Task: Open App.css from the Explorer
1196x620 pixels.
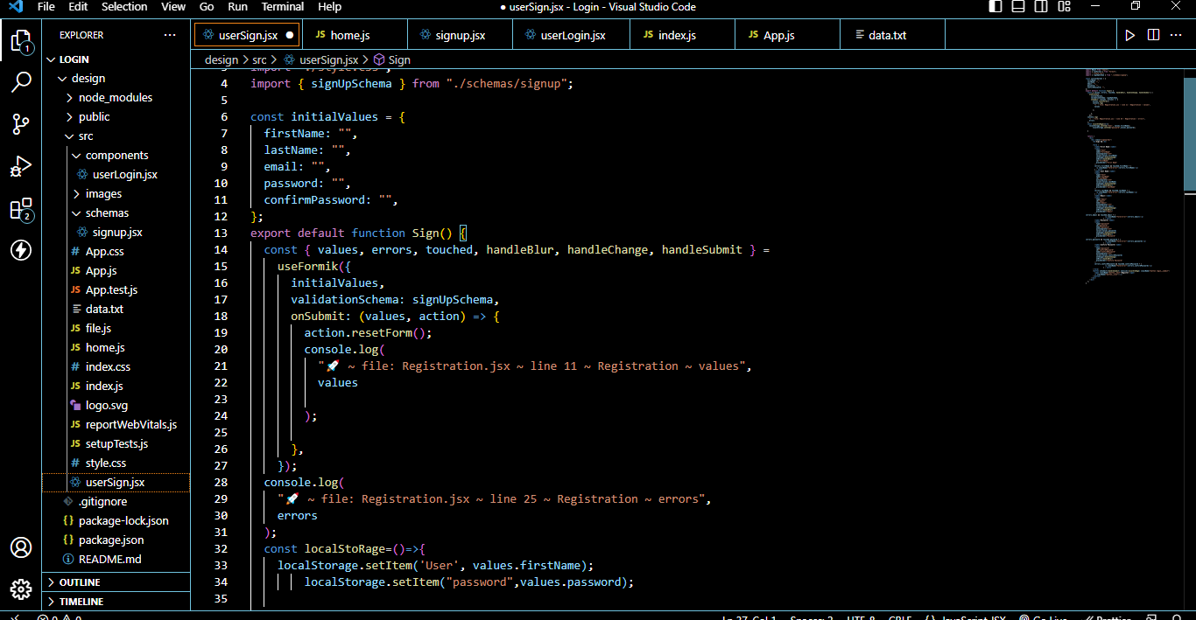Action: [x=104, y=251]
